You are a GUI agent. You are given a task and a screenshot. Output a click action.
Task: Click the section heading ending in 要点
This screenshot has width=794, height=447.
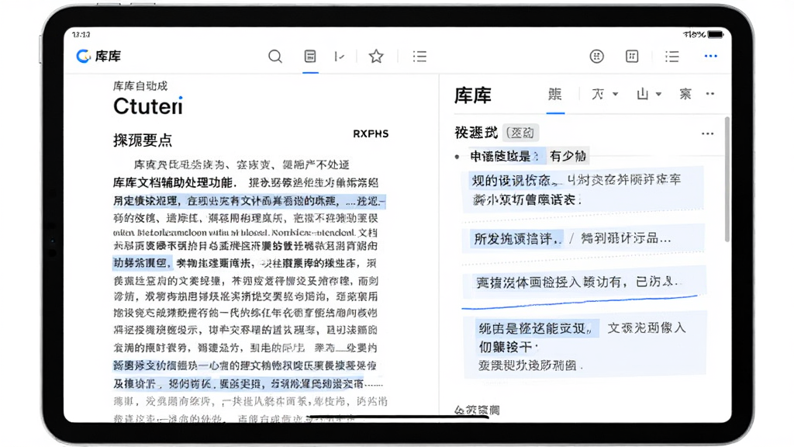click(143, 140)
